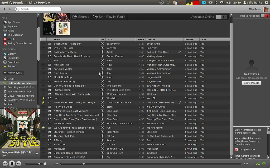Screen dimensions: 270x168
Task: Toggle repeat playback mode
Action: point(264,164)
